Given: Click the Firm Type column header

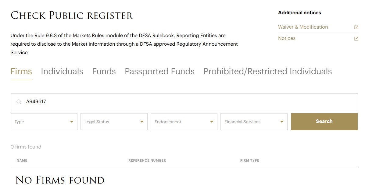Looking at the screenshot, I should point(249,160).
